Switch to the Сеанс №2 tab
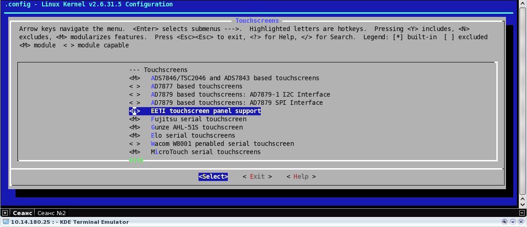 (52, 213)
